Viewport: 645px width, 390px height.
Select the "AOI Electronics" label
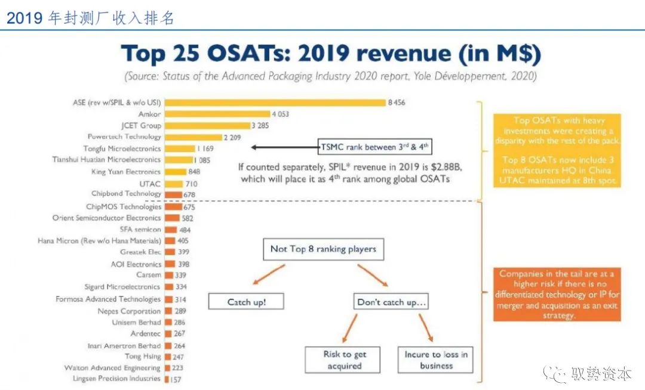[136, 264]
